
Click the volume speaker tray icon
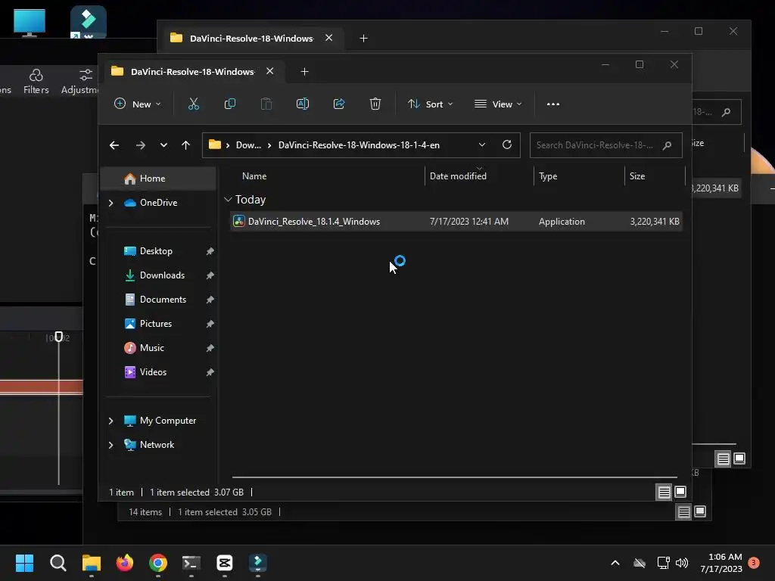(x=682, y=563)
